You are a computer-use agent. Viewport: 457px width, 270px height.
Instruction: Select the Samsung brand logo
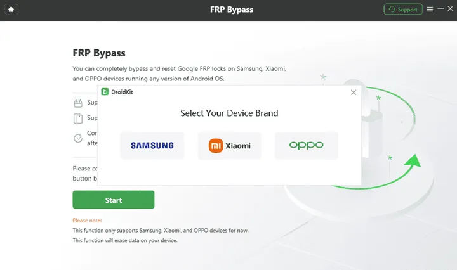click(152, 145)
